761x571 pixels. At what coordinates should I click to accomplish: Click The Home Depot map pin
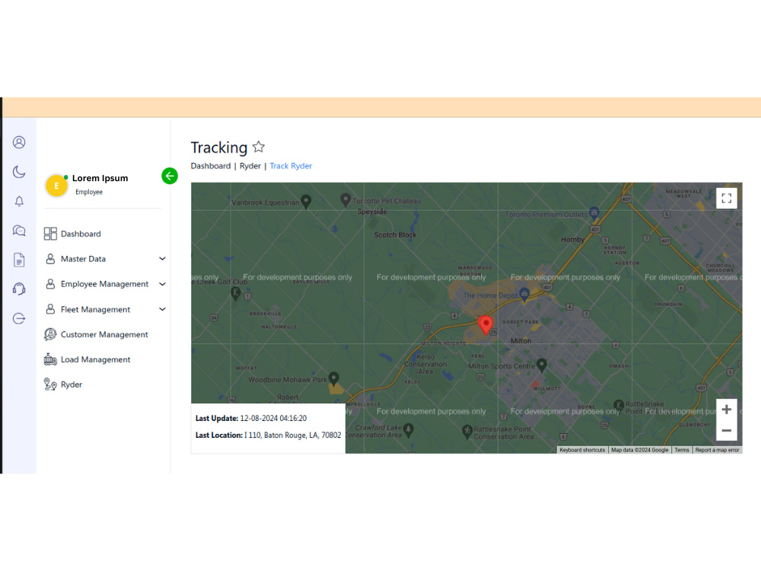click(524, 294)
